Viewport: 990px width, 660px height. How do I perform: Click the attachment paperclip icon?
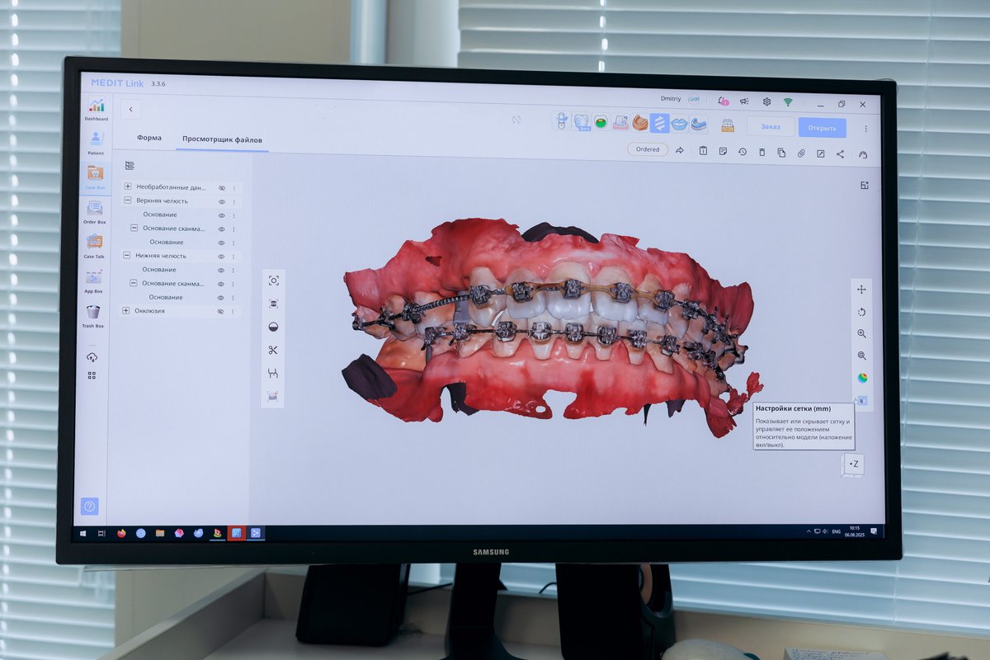pos(800,153)
